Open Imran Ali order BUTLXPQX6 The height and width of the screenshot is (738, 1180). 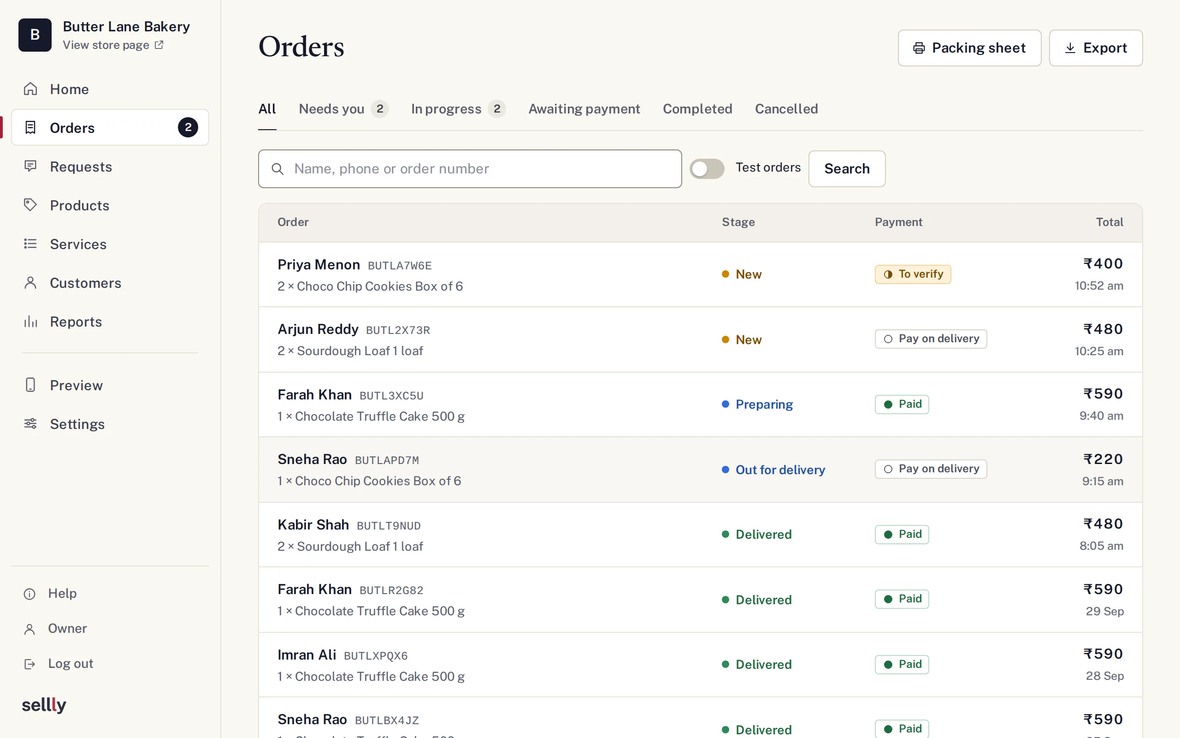pyautogui.click(x=700, y=665)
